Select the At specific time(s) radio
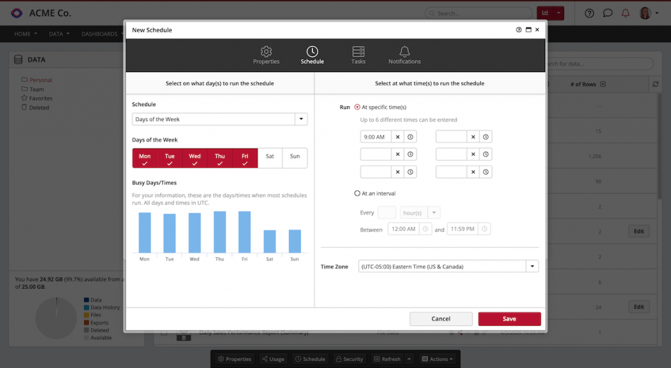This screenshot has height=368, width=671. 357,107
